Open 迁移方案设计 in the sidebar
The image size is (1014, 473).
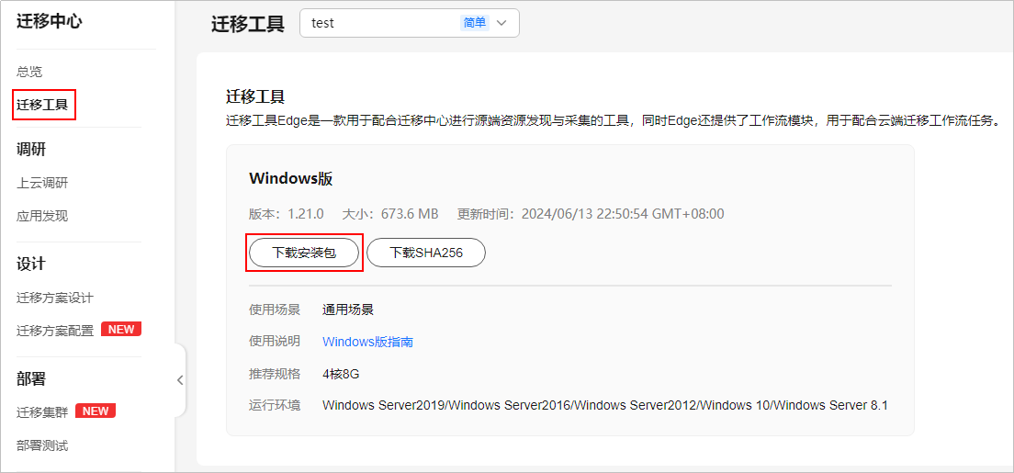click(x=56, y=298)
